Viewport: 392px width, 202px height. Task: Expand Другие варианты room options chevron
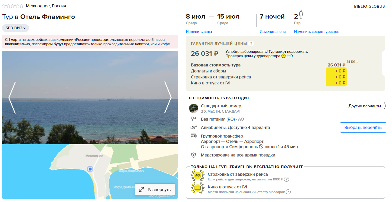(385, 106)
